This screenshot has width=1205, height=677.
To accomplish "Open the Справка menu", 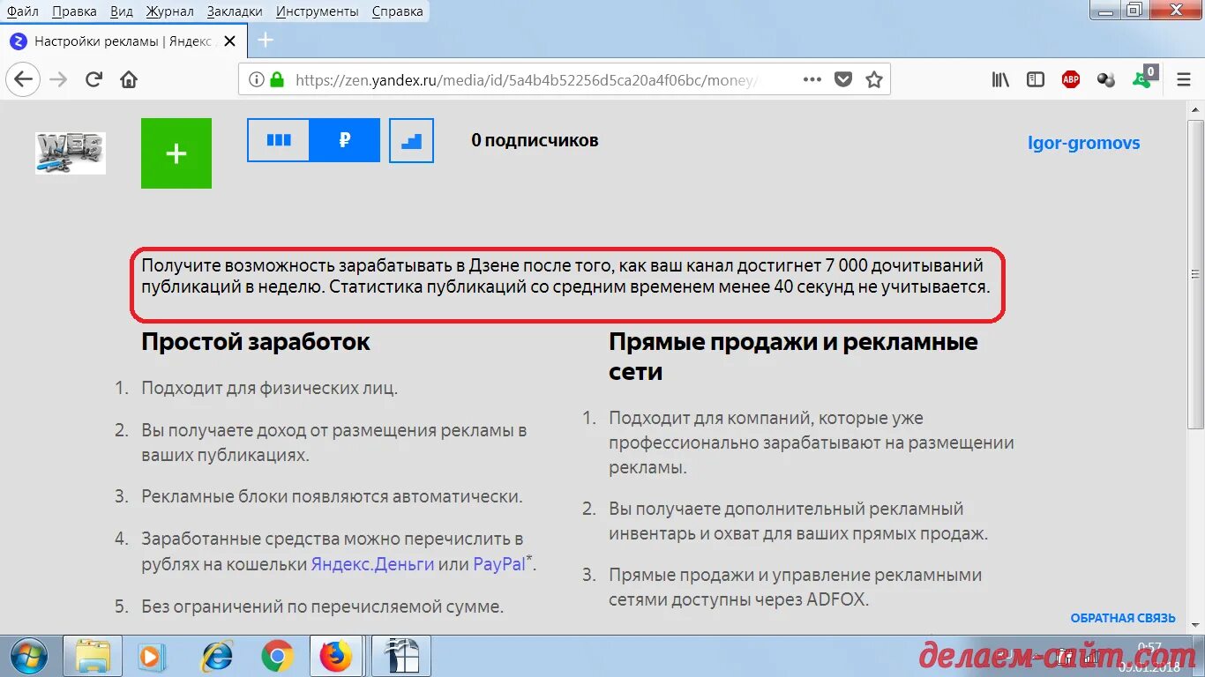I will [x=397, y=11].
